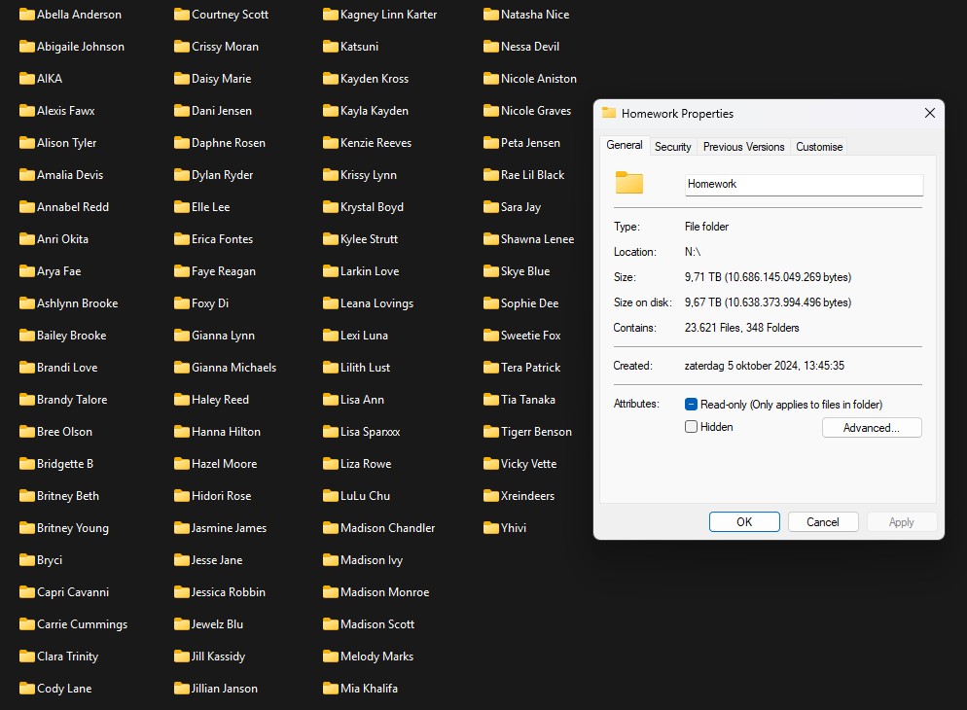The width and height of the screenshot is (967, 710).
Task: Select the Xreindeers folder icon
Action: click(x=491, y=495)
